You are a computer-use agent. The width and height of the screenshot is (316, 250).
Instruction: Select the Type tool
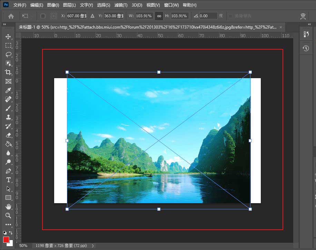click(9, 180)
